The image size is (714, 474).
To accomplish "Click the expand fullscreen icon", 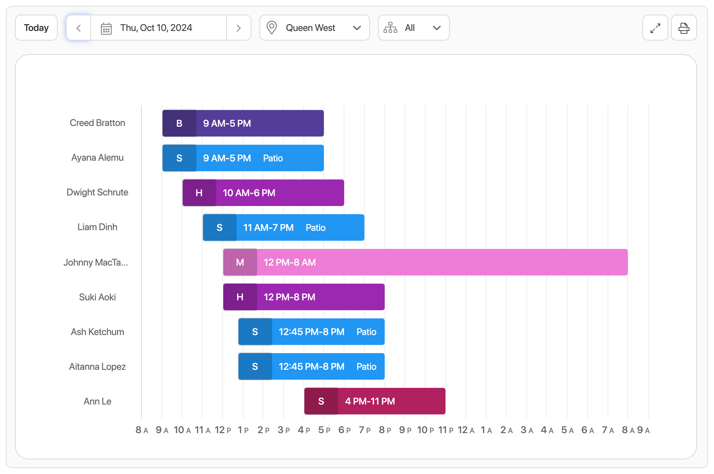I will click(655, 28).
